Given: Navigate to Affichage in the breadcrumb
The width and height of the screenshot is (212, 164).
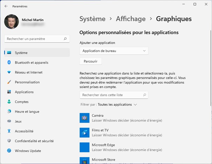Looking at the screenshot, I should (131, 19).
